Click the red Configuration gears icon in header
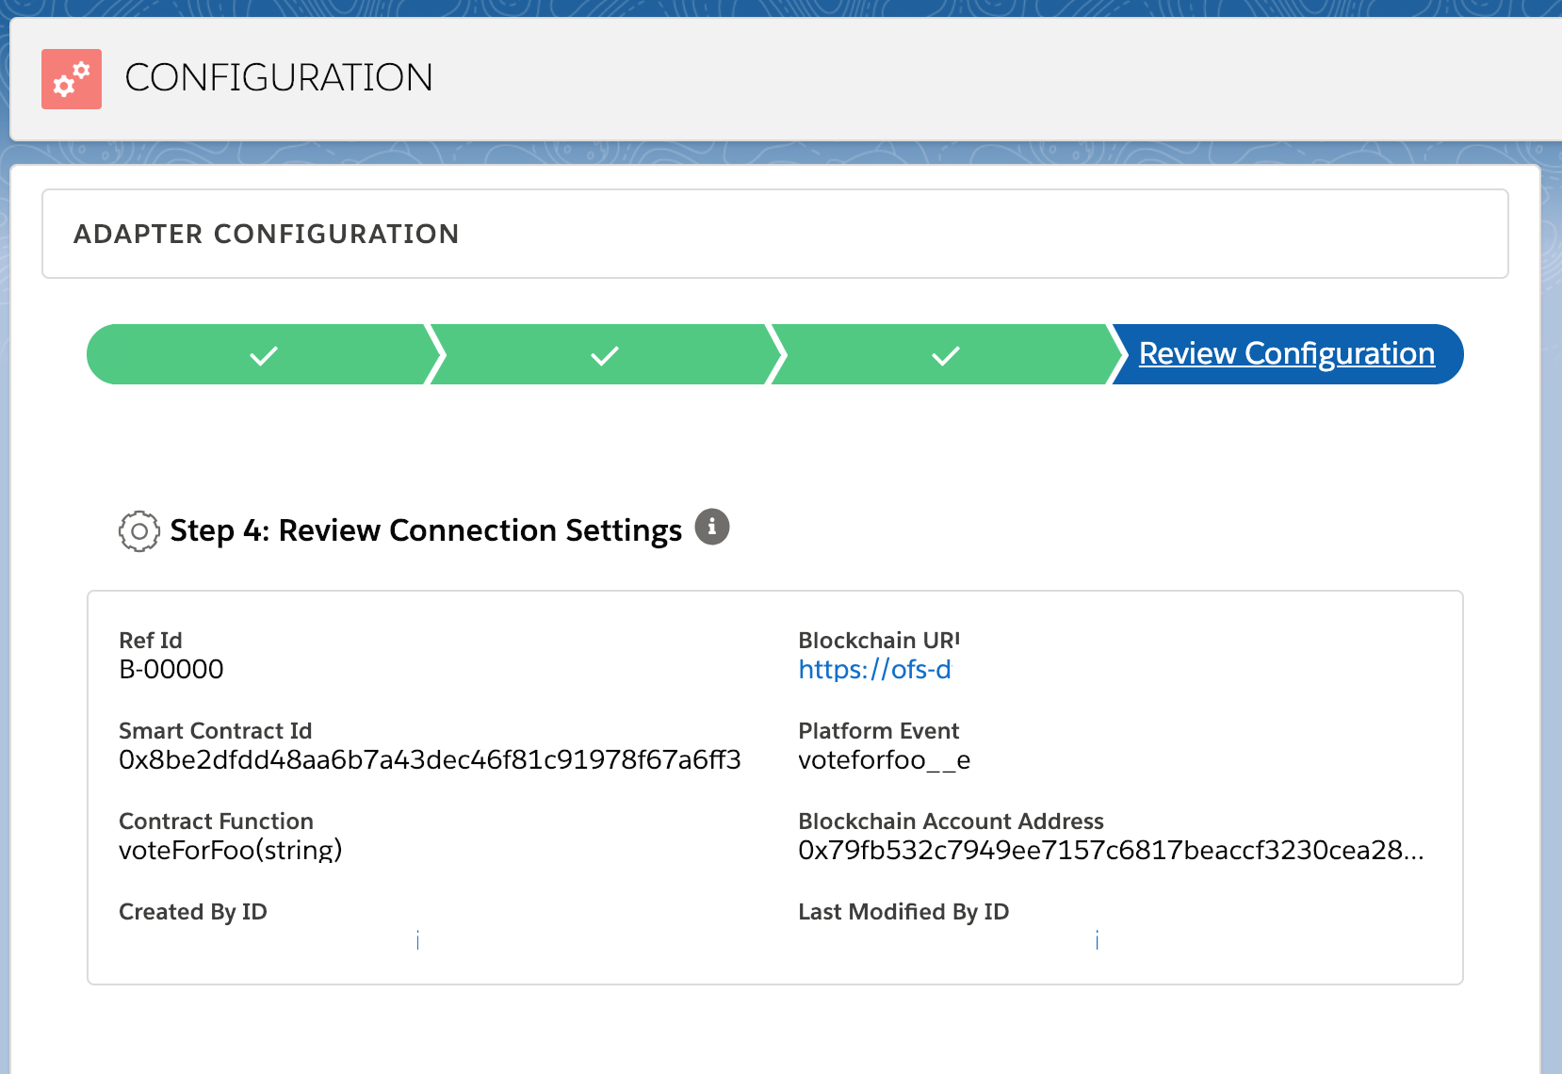 [71, 78]
